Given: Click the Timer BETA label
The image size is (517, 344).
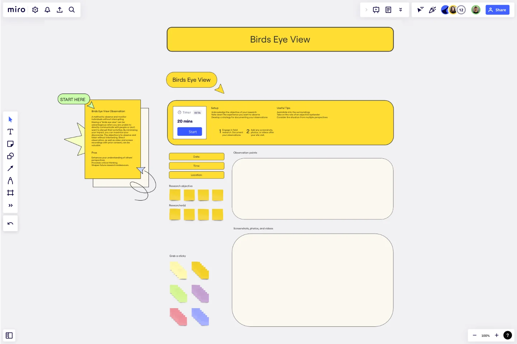Looking at the screenshot, I should click(189, 113).
